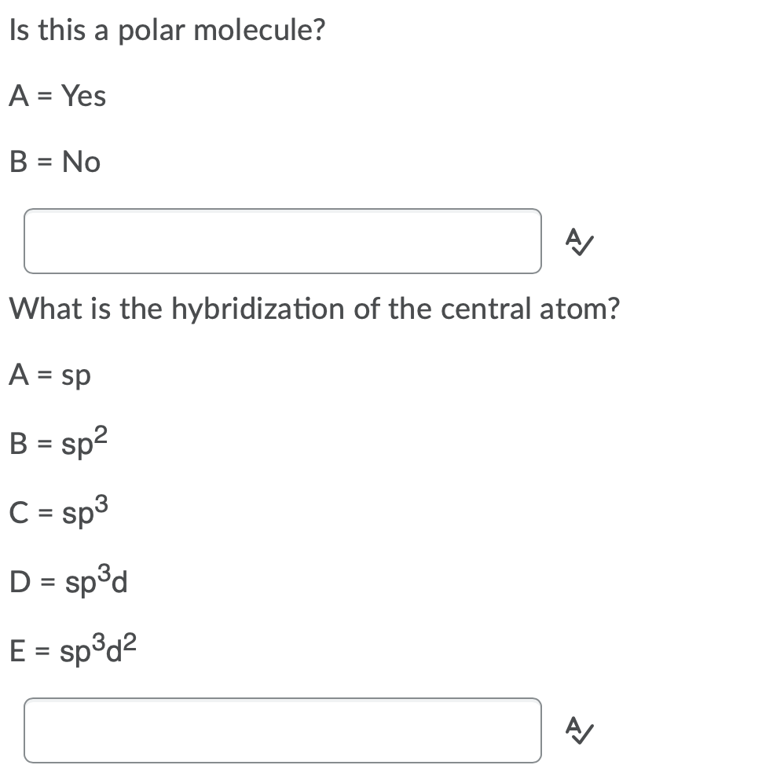Screen dimensions: 773x776
Task: Click the spell-check icon beside second answer box
Action: [580, 730]
